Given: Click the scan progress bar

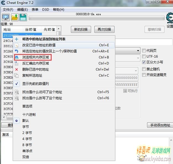Looking at the screenshot, I should pos(97,18).
